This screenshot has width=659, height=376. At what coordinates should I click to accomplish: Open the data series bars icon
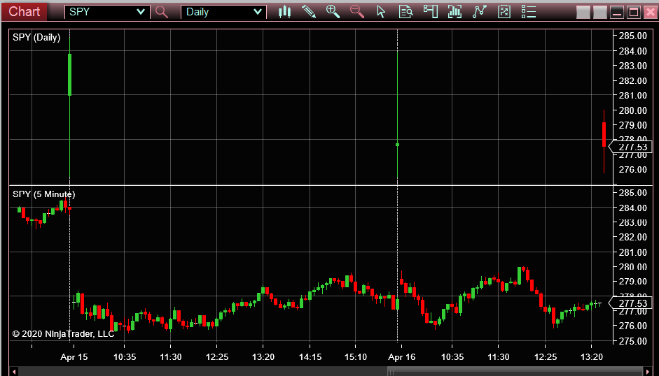[455, 12]
